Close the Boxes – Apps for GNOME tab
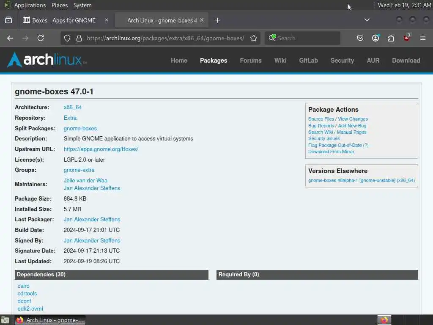This screenshot has width=433, height=325. (x=107, y=20)
